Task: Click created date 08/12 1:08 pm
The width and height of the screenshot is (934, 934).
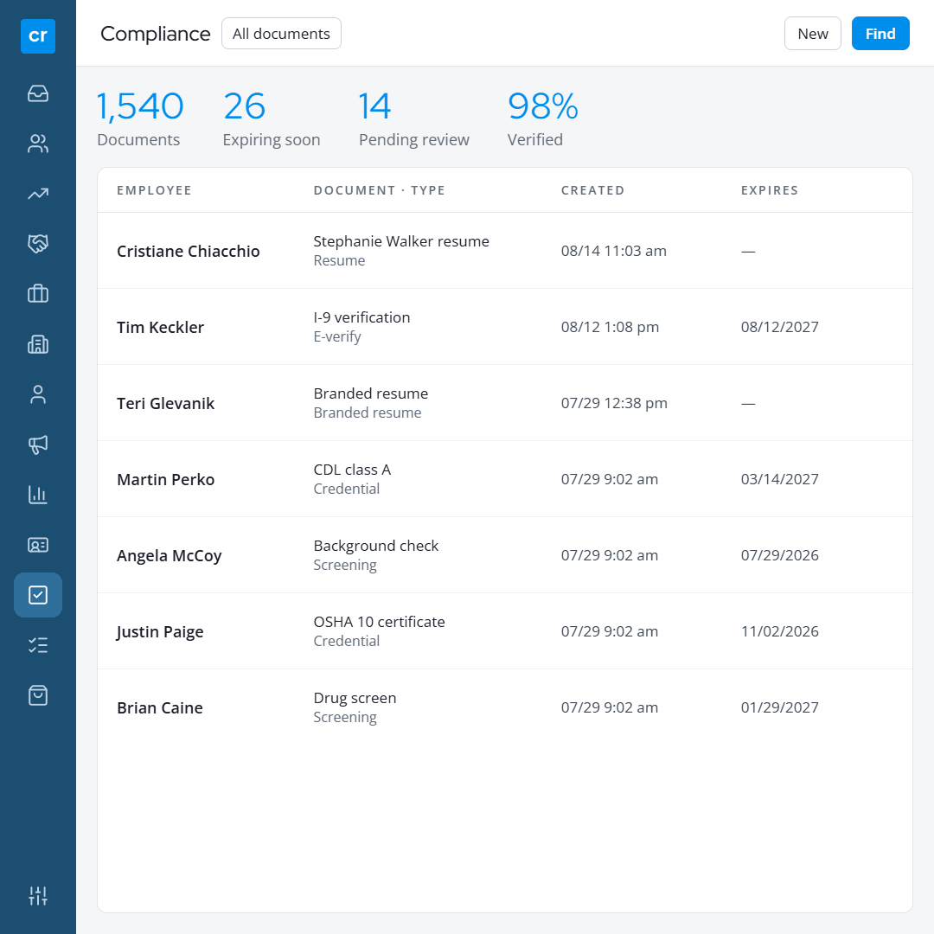Action: (610, 327)
